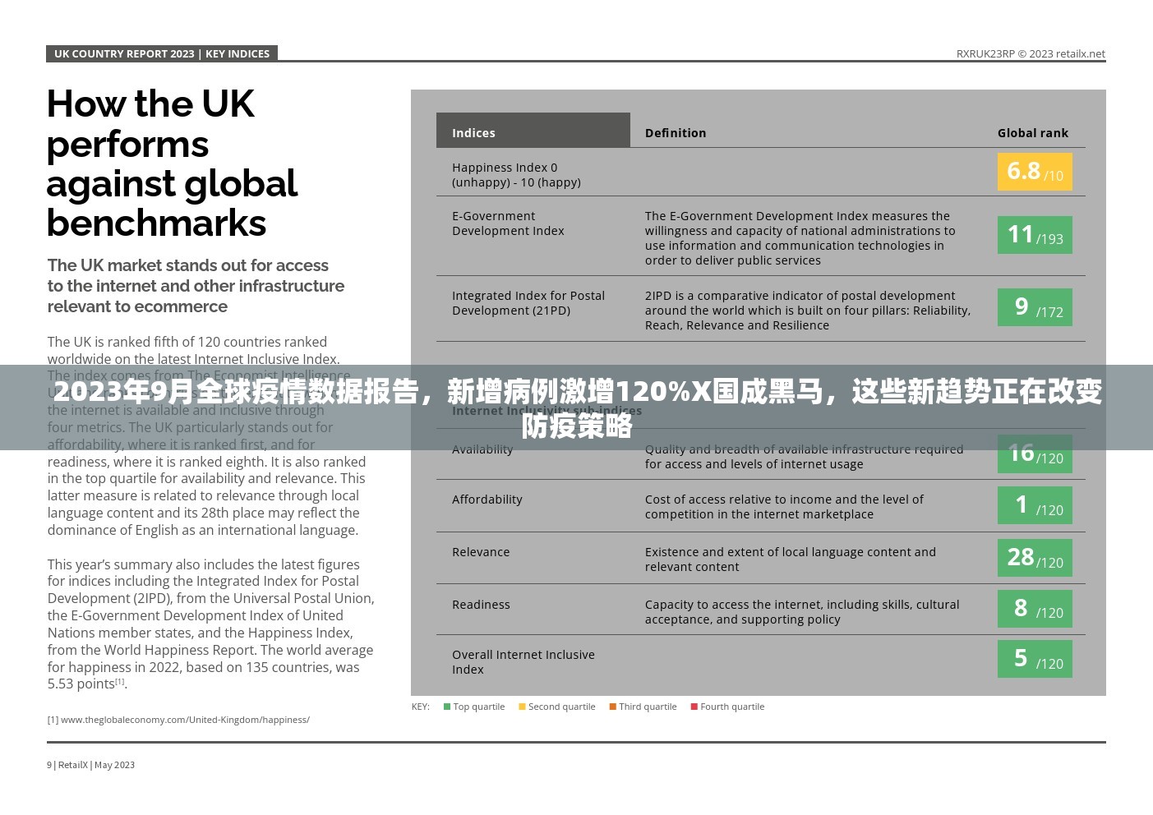Click the How the UK performs heading
Viewport: 1153px width, 815px height.
coord(172,163)
